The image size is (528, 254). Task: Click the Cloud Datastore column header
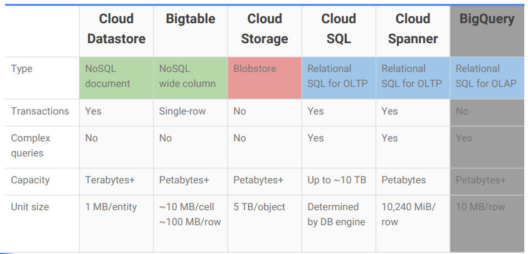click(116, 29)
